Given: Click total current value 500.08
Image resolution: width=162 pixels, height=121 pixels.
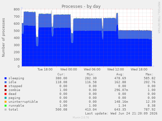Looking at the screenshot, I should pyautogui.click(x=61, y=110).
